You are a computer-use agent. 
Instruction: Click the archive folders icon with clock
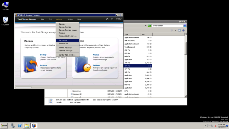83,64
